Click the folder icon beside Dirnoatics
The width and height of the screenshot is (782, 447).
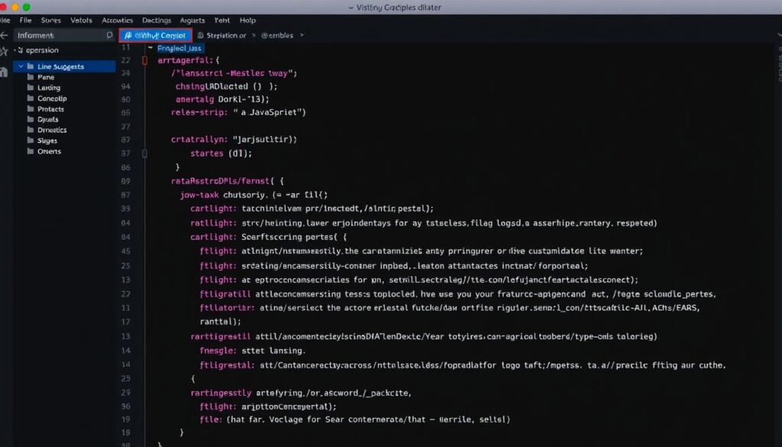click(31, 130)
